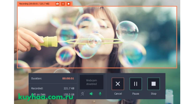
Task: Click the Recorded: label
Action: (x=37, y=88)
